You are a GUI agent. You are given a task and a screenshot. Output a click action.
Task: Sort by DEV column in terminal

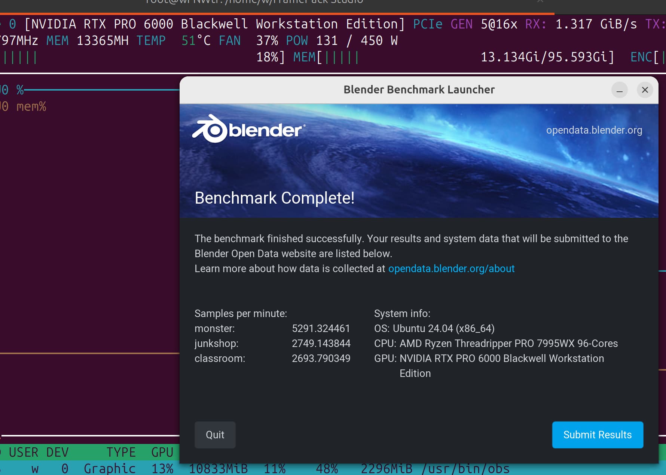pos(57,452)
